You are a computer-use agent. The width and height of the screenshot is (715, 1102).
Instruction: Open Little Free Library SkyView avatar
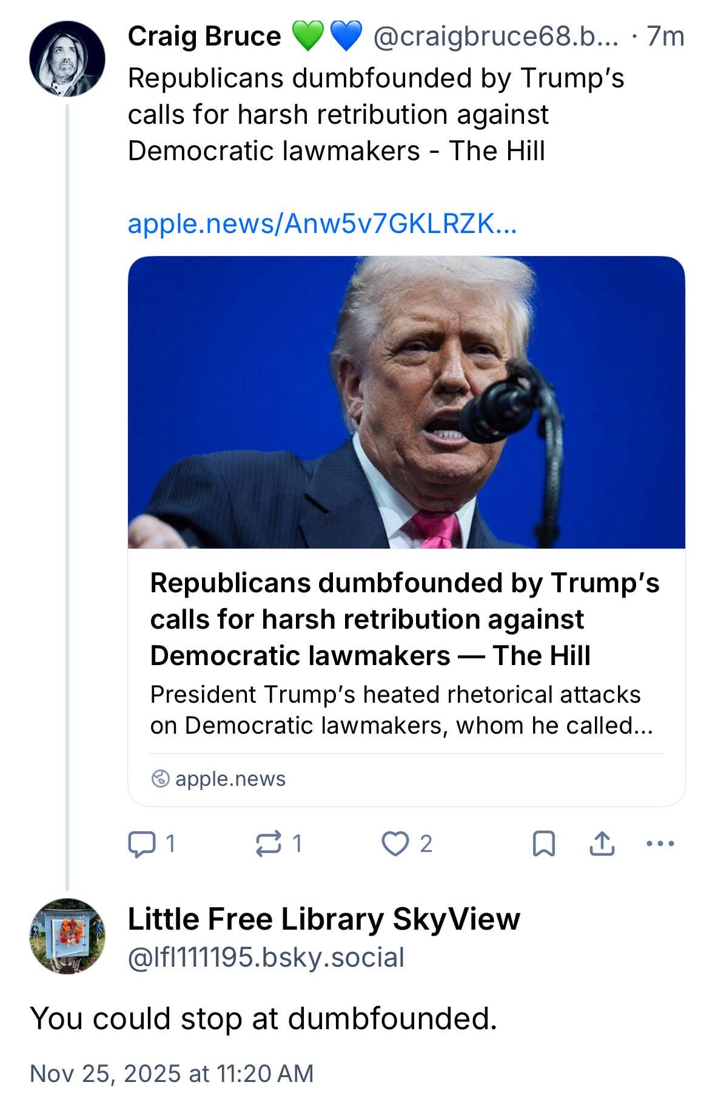click(x=67, y=936)
